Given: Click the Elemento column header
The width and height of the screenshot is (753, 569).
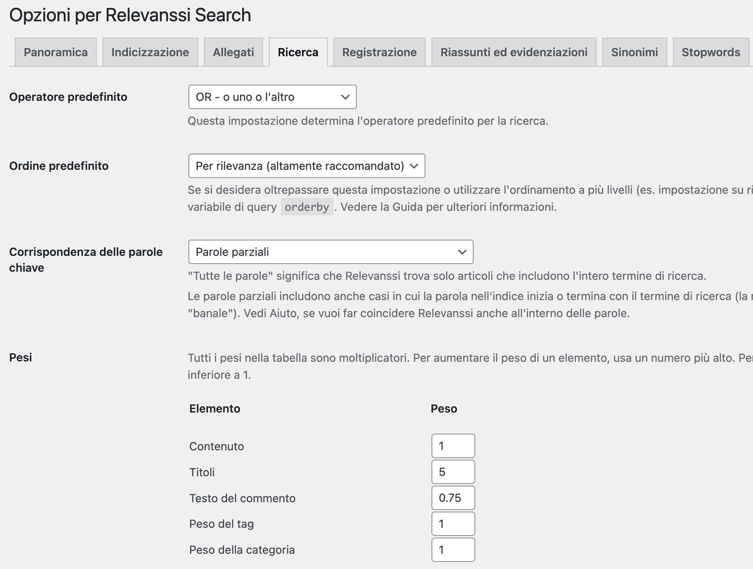Looking at the screenshot, I should [215, 408].
